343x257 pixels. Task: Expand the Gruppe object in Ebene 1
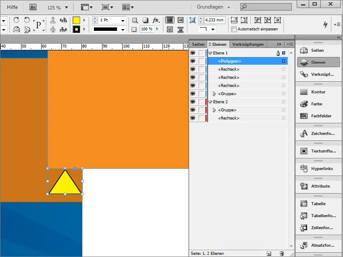(214, 93)
